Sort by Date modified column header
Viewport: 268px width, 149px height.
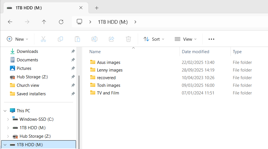coord(195,52)
